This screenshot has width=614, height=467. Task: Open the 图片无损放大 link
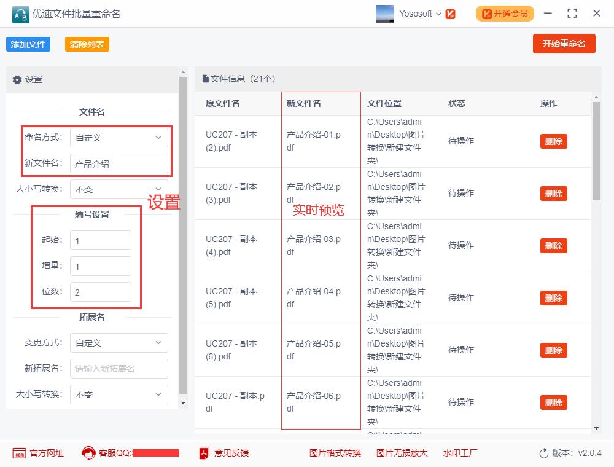pyautogui.click(x=402, y=453)
